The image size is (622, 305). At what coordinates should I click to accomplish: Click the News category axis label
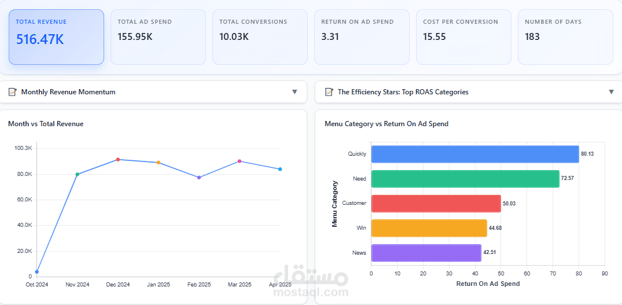359,253
